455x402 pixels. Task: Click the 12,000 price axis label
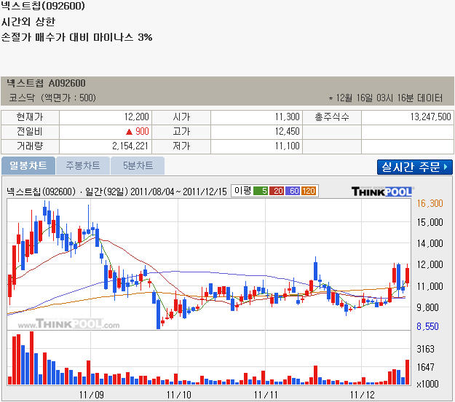click(x=430, y=264)
